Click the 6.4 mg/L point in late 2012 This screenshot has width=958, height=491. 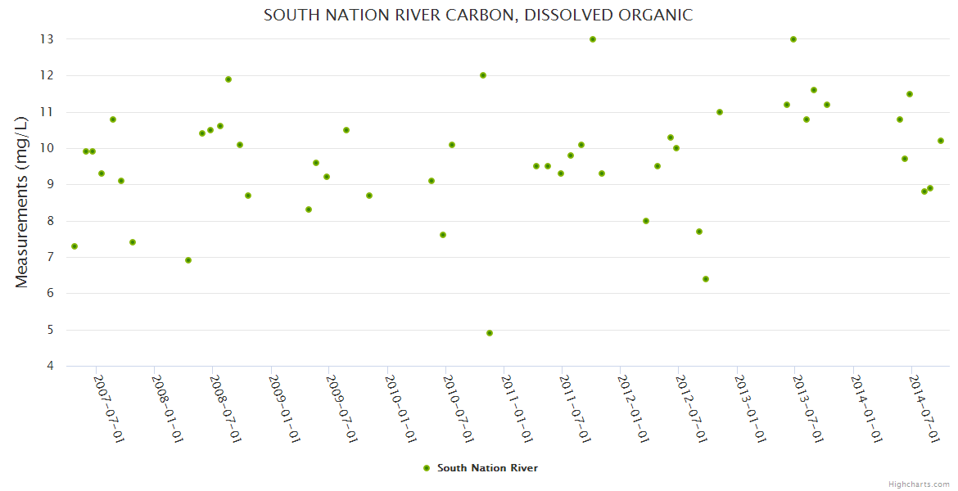point(706,279)
